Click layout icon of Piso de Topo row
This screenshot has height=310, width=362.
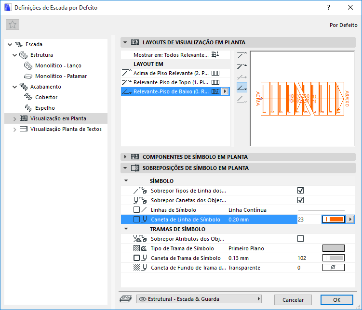coord(215,82)
